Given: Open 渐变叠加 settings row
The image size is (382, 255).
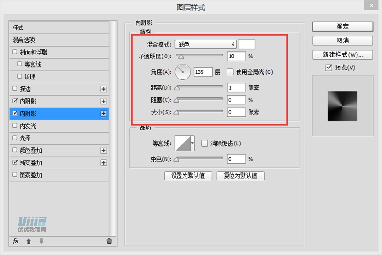Looking at the screenshot, I should pos(59,163).
